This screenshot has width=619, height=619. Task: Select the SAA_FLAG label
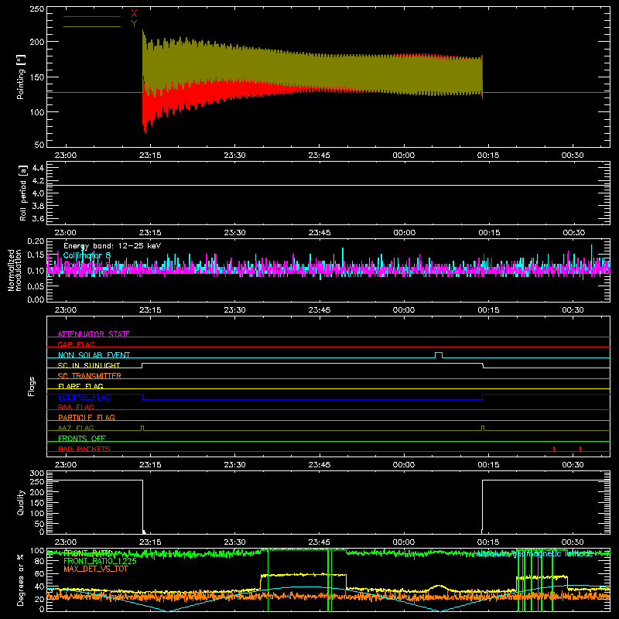click(x=76, y=407)
